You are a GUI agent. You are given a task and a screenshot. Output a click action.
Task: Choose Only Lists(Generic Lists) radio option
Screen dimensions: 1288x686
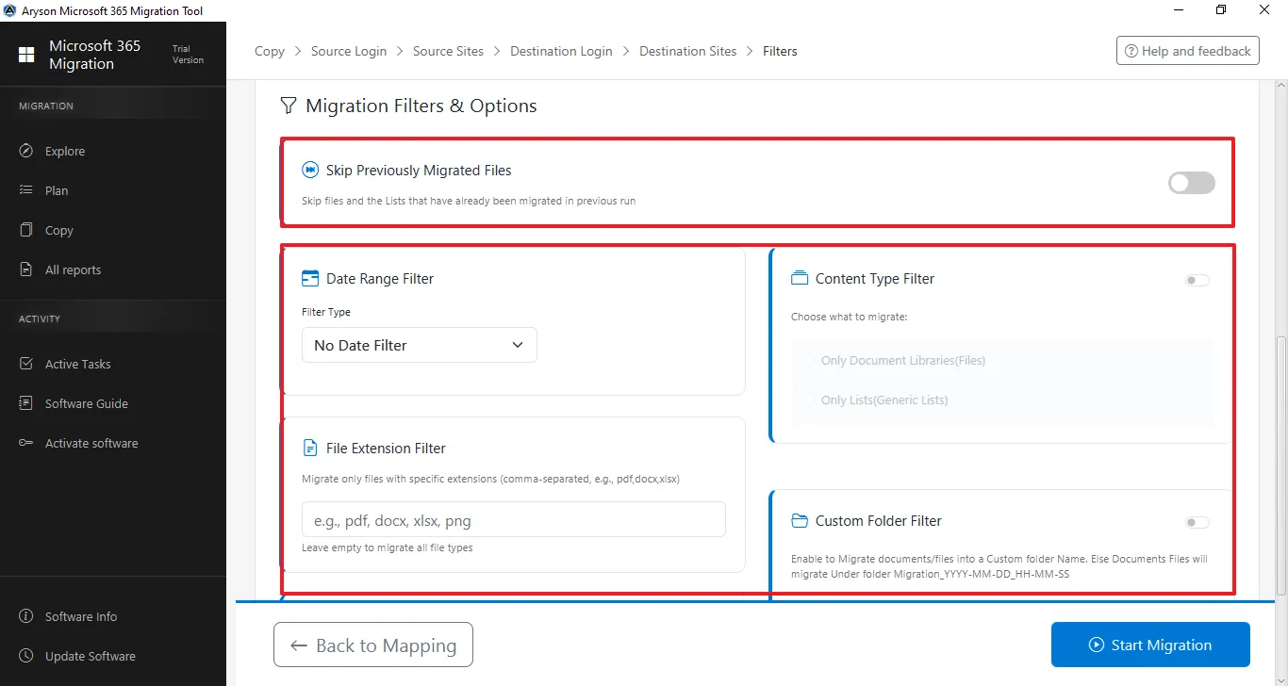click(x=808, y=400)
